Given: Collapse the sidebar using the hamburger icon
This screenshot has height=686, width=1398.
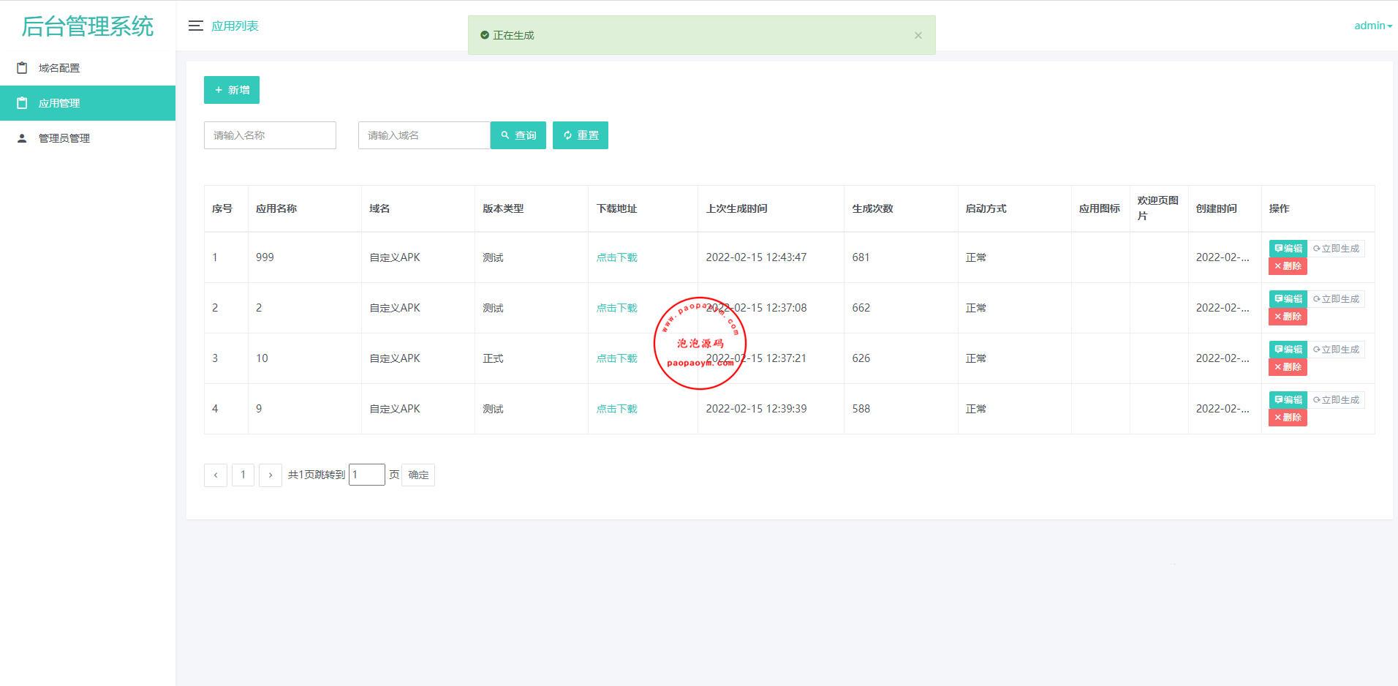Looking at the screenshot, I should 195,25.
